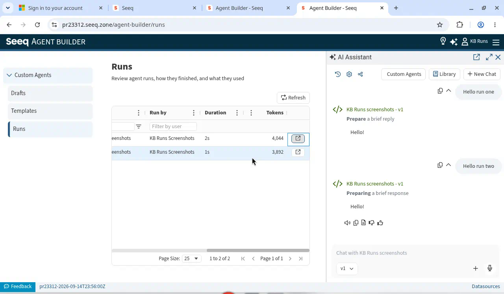504x294 pixels.
Task: Open the column filter icon beside the filter box
Action: pos(139,127)
